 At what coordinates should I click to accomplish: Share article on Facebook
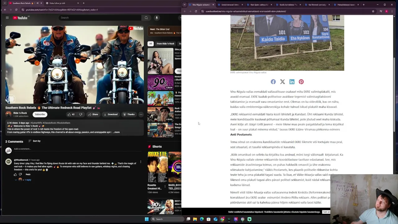coord(273,82)
